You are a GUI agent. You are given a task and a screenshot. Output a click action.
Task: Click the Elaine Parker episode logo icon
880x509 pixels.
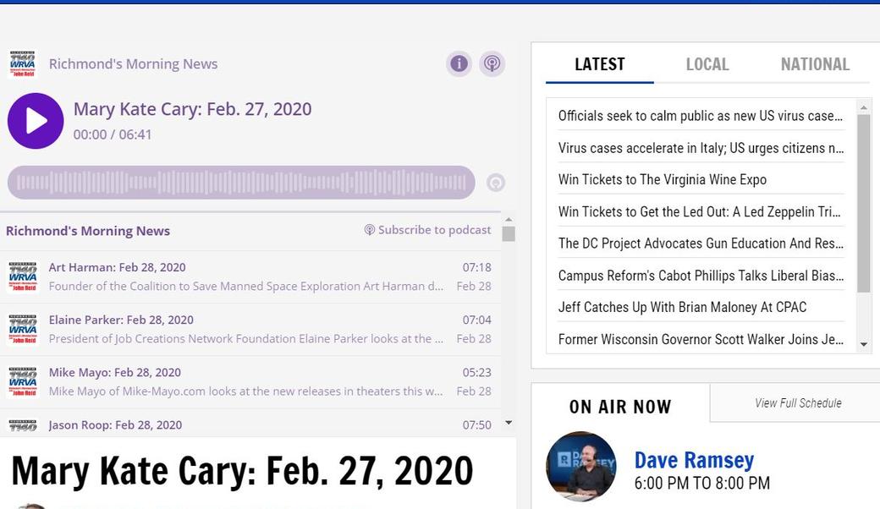[x=23, y=329]
